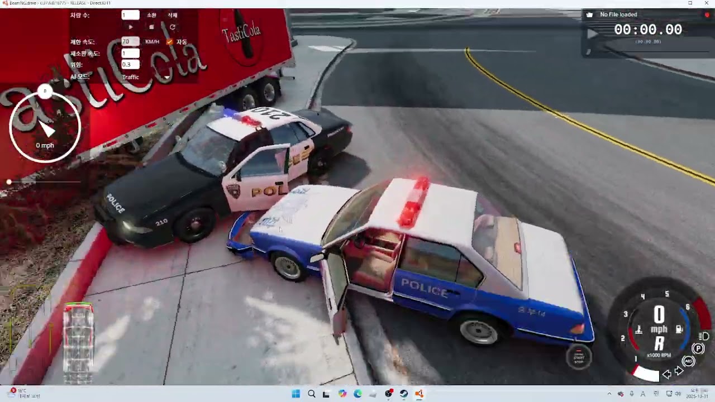
Task: Click the fuel gauge icon
Action: 679,329
